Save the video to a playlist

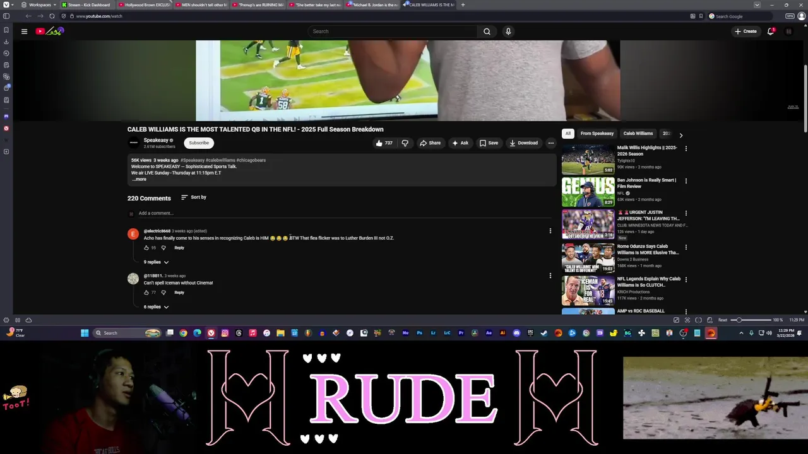pyautogui.click(x=489, y=143)
